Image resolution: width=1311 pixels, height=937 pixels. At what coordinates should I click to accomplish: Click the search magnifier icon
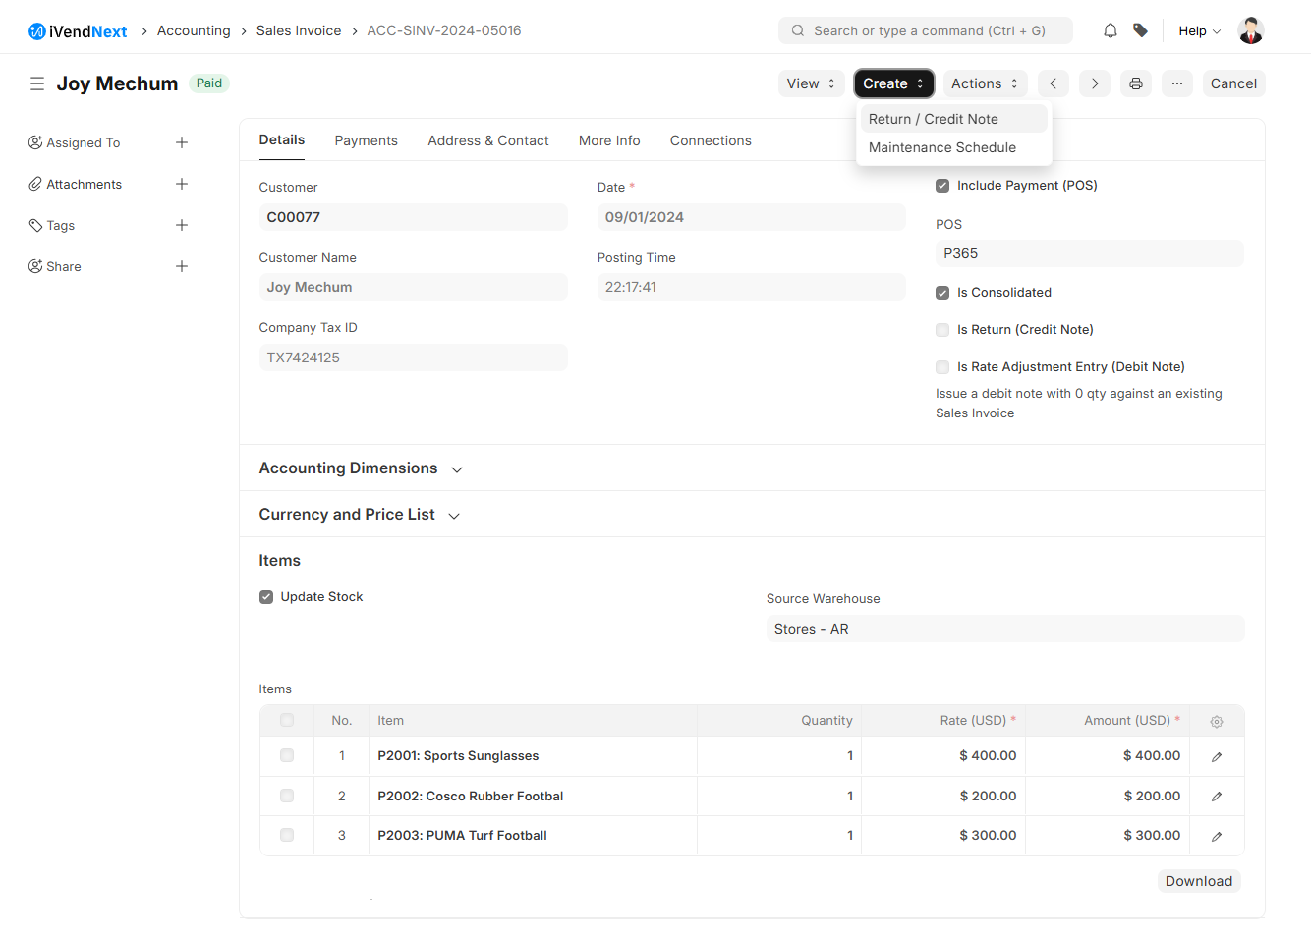[798, 30]
